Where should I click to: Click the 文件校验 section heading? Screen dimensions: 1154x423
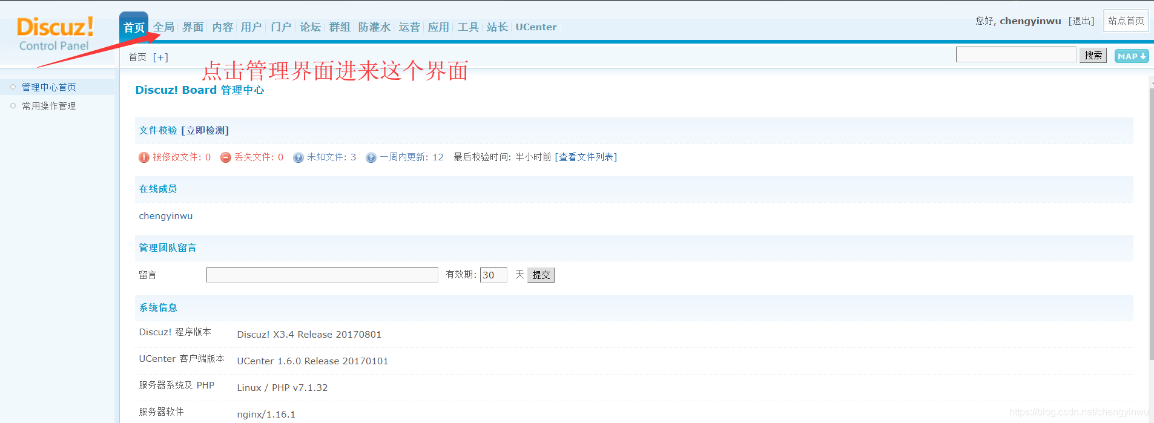click(158, 130)
